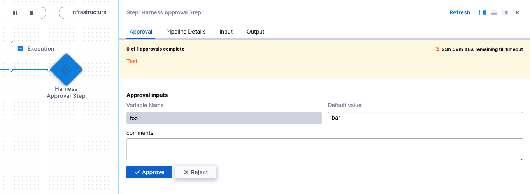Click the foo Variable Name field
Screen dimensions: 530x194
(224, 118)
